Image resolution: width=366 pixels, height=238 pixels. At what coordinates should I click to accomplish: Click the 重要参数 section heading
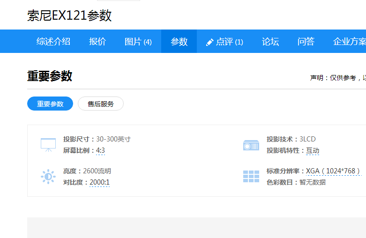(50, 76)
